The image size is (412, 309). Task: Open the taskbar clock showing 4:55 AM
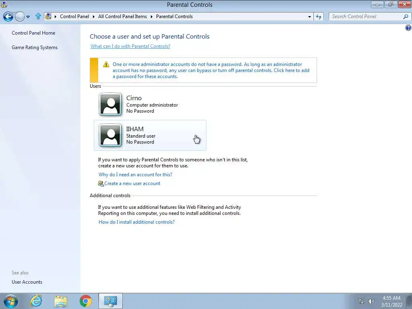point(391,301)
